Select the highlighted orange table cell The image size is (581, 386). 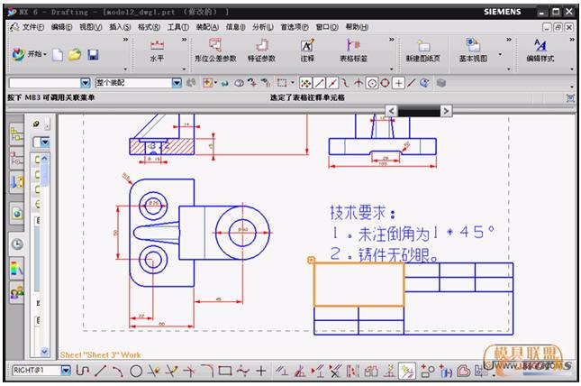(x=358, y=284)
